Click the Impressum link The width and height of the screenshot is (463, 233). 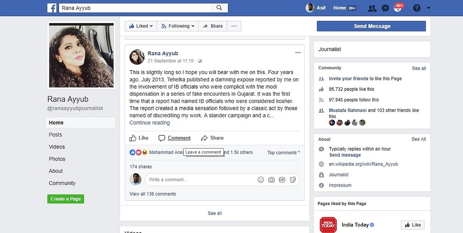point(340,185)
